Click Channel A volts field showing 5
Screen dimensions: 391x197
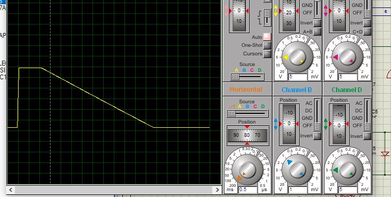point(298,77)
